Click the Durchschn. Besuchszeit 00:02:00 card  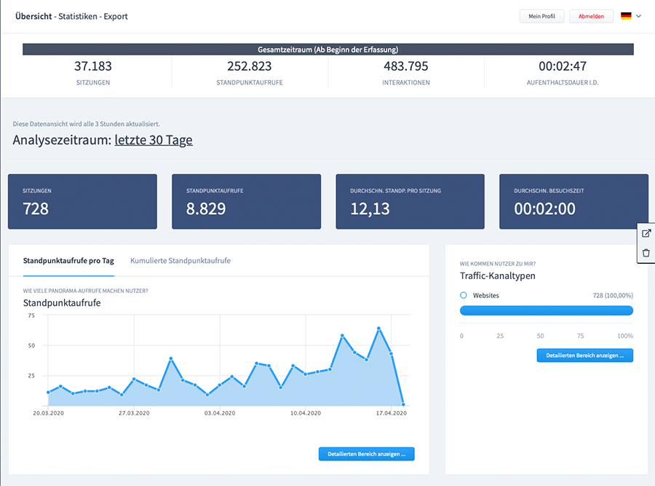(x=573, y=202)
